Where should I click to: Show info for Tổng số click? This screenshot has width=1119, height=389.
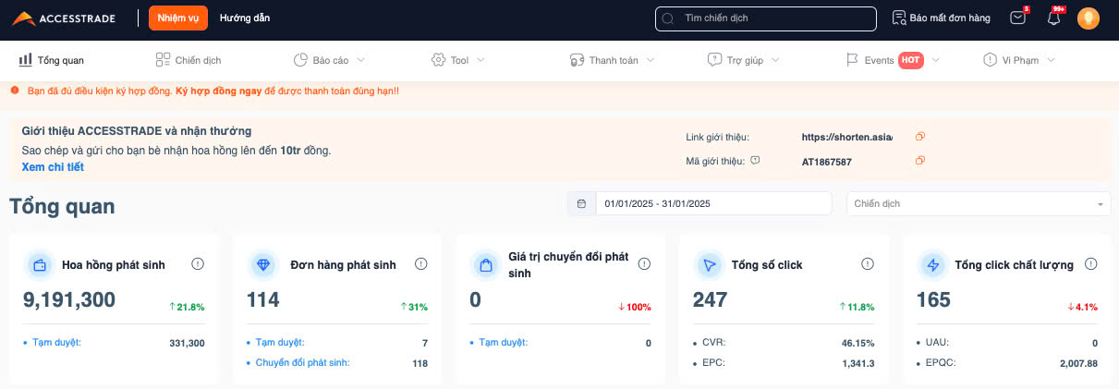(x=868, y=264)
